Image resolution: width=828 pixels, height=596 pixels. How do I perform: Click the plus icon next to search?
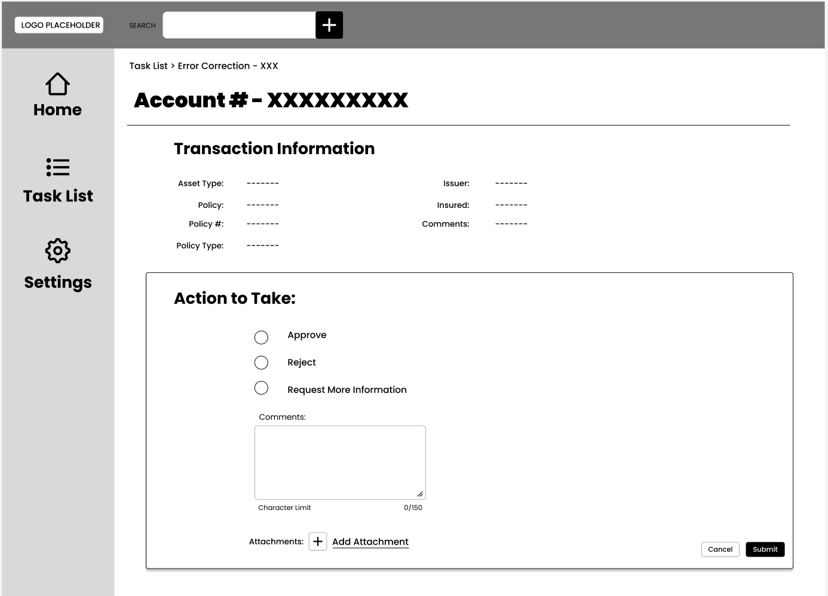[329, 24]
